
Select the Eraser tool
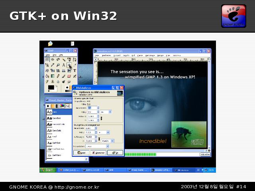tap(69, 76)
